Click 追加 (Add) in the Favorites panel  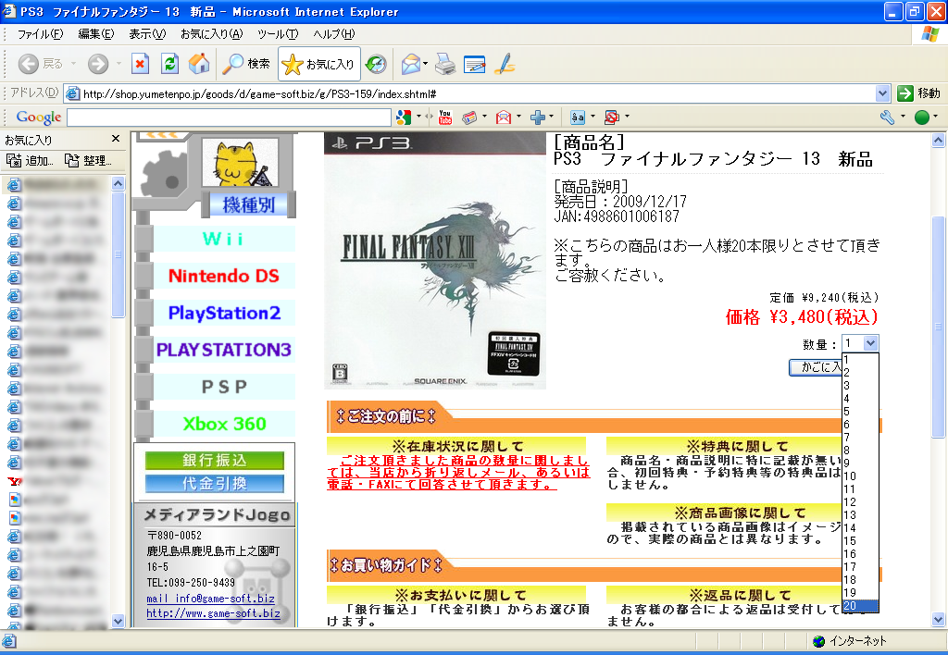coord(30,161)
